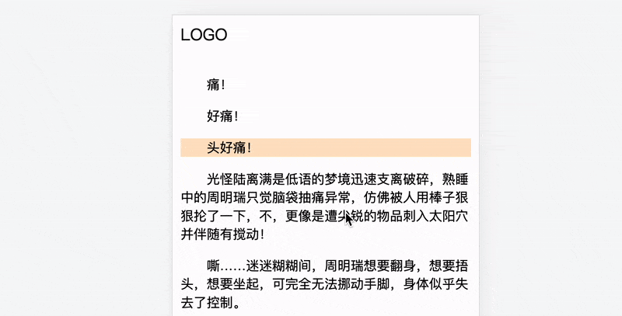Select the paragraph "痛!"
622x316 pixels.
(x=216, y=85)
